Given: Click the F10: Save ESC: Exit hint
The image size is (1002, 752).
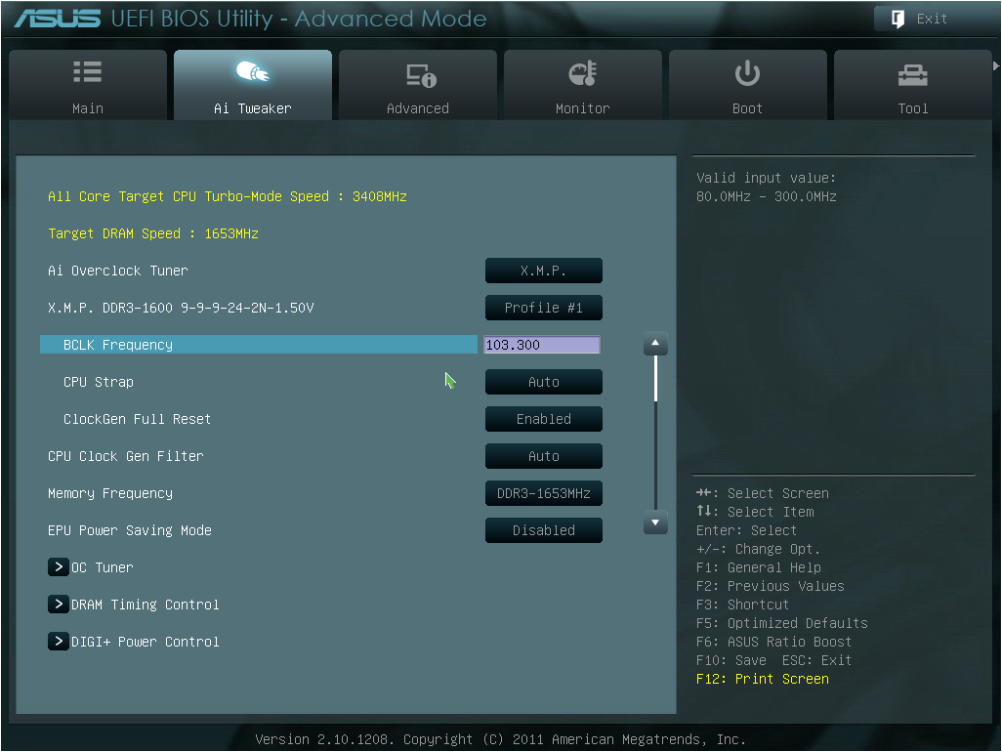Looking at the screenshot, I should click(x=773, y=660).
